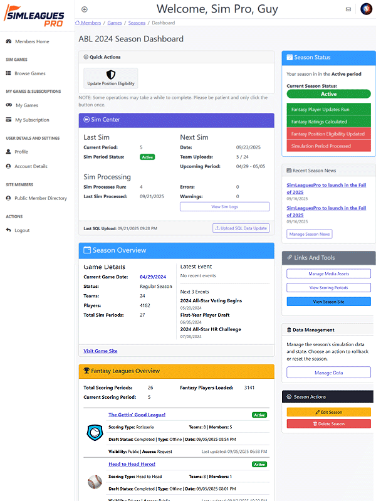Viewport: 376px width, 503px height.
Task: Click the red Delete Season button
Action: point(328,424)
